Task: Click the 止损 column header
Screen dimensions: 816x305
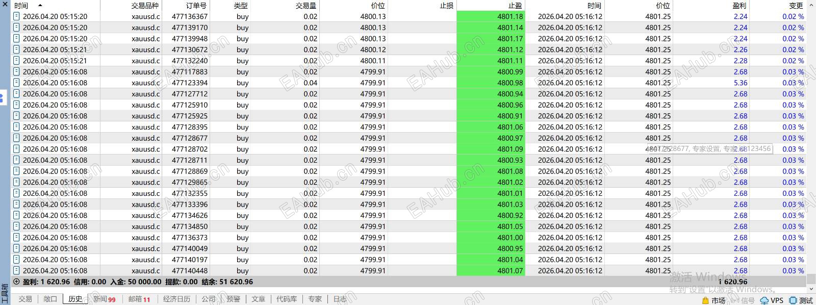Action: pyautogui.click(x=447, y=6)
